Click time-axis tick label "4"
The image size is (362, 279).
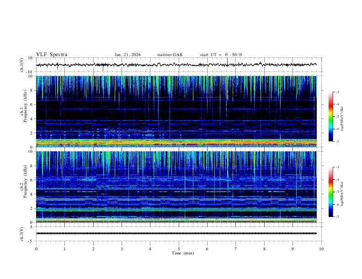pyautogui.click(x=150, y=249)
